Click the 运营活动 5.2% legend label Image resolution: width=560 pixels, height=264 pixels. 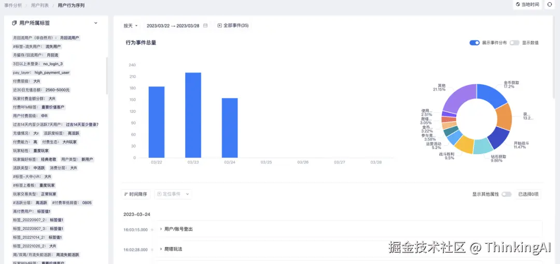click(x=433, y=145)
